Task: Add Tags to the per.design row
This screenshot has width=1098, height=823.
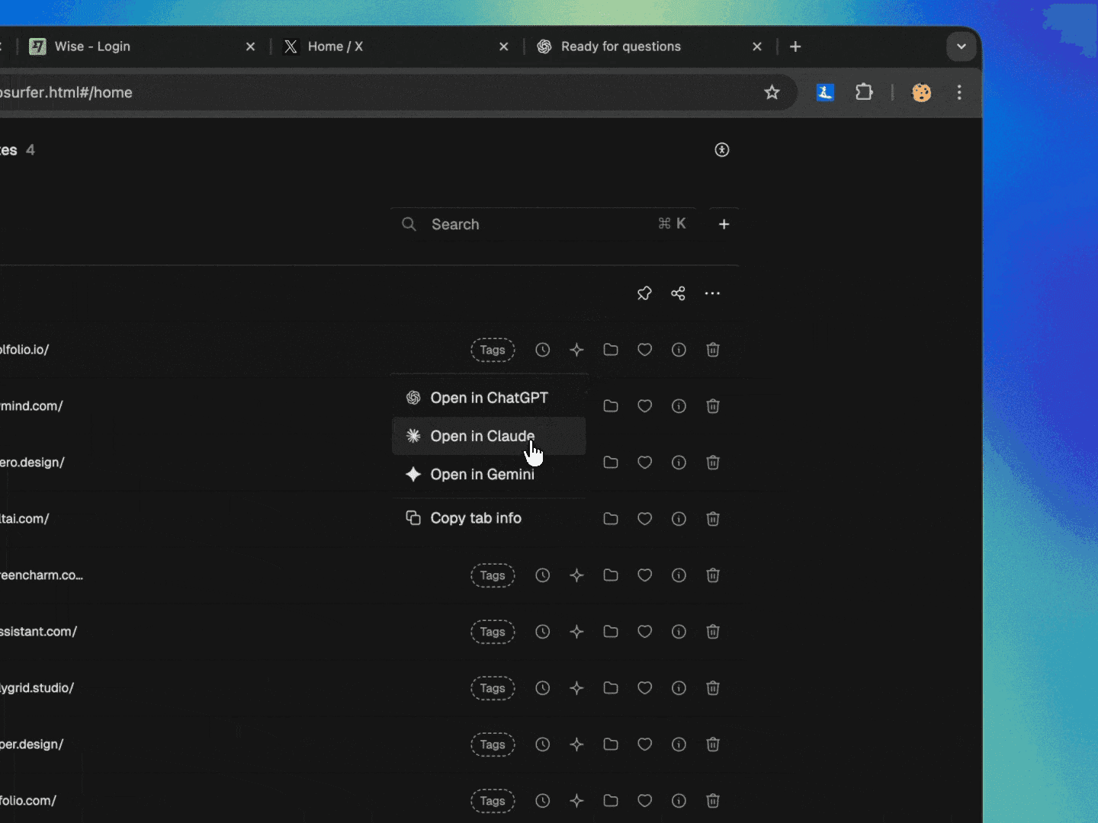Action: click(x=493, y=745)
